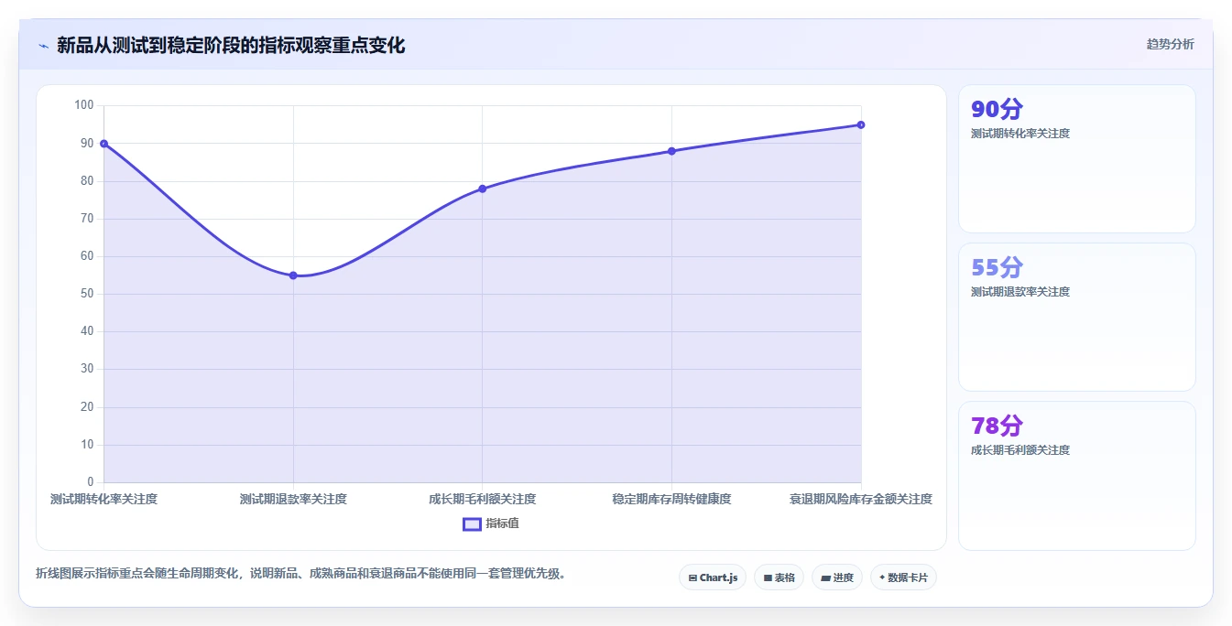Click the data point for 稳定期库存周转健康度
The width and height of the screenshot is (1232, 626).
click(x=671, y=151)
